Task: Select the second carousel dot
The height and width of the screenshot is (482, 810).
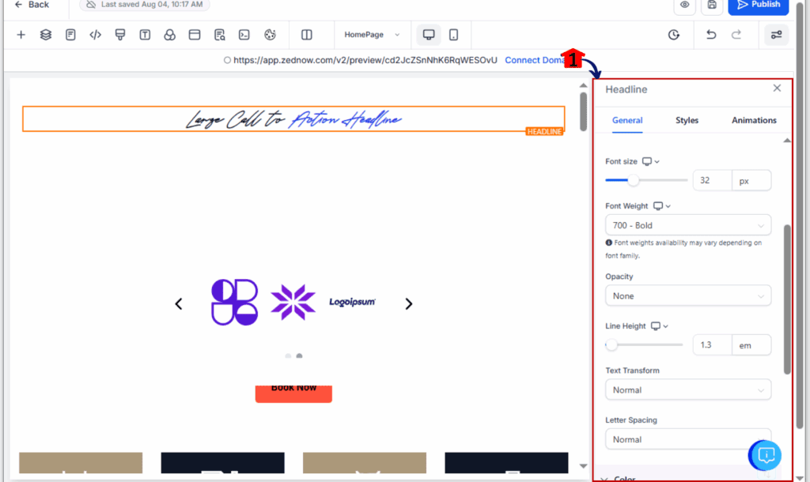Action: (299, 356)
